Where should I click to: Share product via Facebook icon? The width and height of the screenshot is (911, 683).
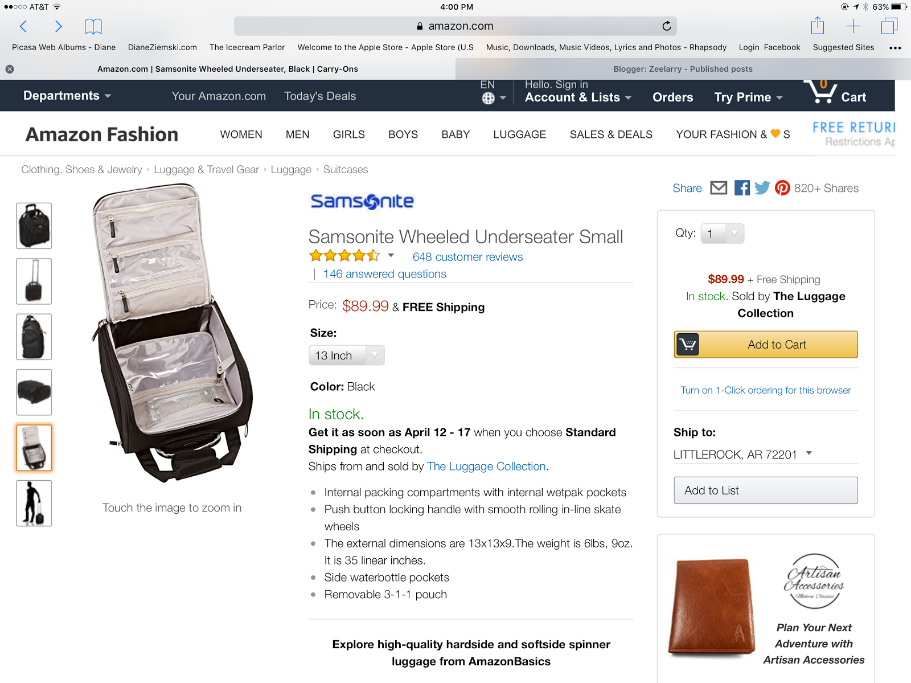pos(742,188)
